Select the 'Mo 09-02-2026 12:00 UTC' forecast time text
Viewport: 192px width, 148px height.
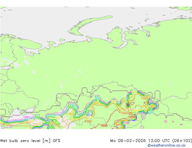pos(141,141)
